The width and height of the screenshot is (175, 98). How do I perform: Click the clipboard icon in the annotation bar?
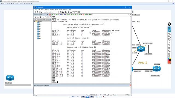(169, 56)
